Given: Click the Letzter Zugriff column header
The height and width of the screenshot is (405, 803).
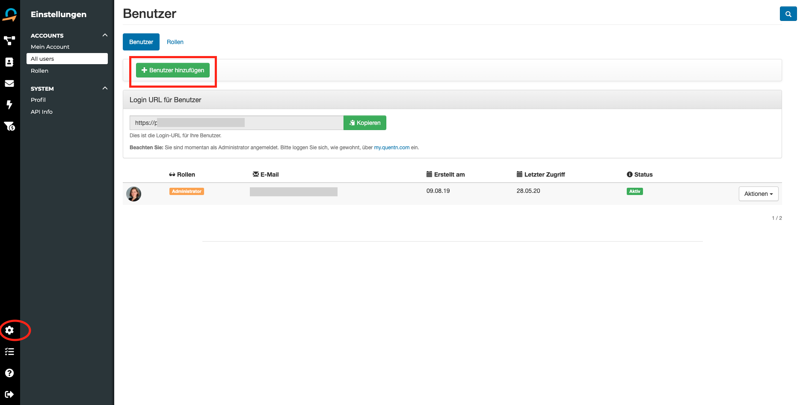Looking at the screenshot, I should click(541, 174).
